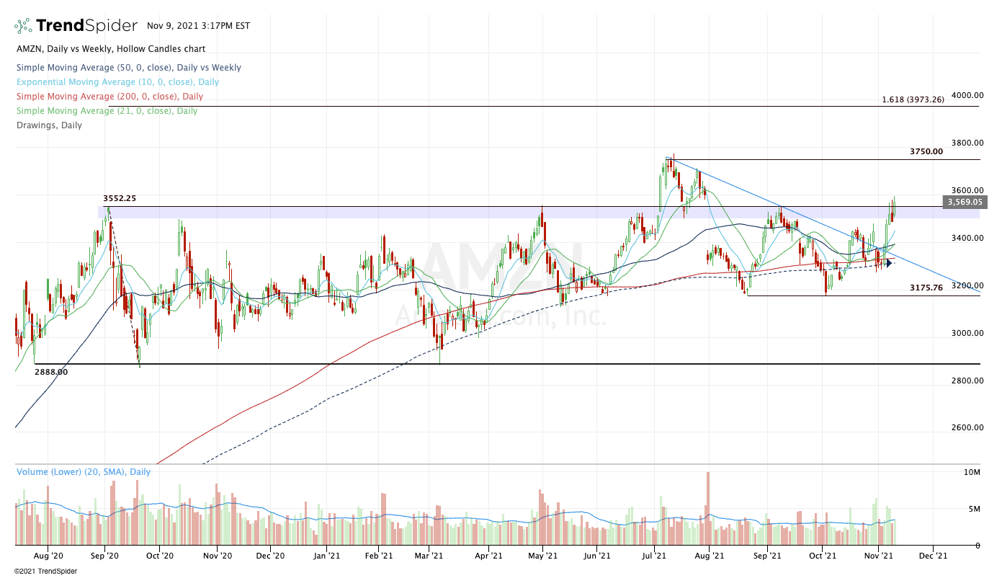Click the 3750.00 resistance level label
1002x578 pixels.
tap(926, 151)
